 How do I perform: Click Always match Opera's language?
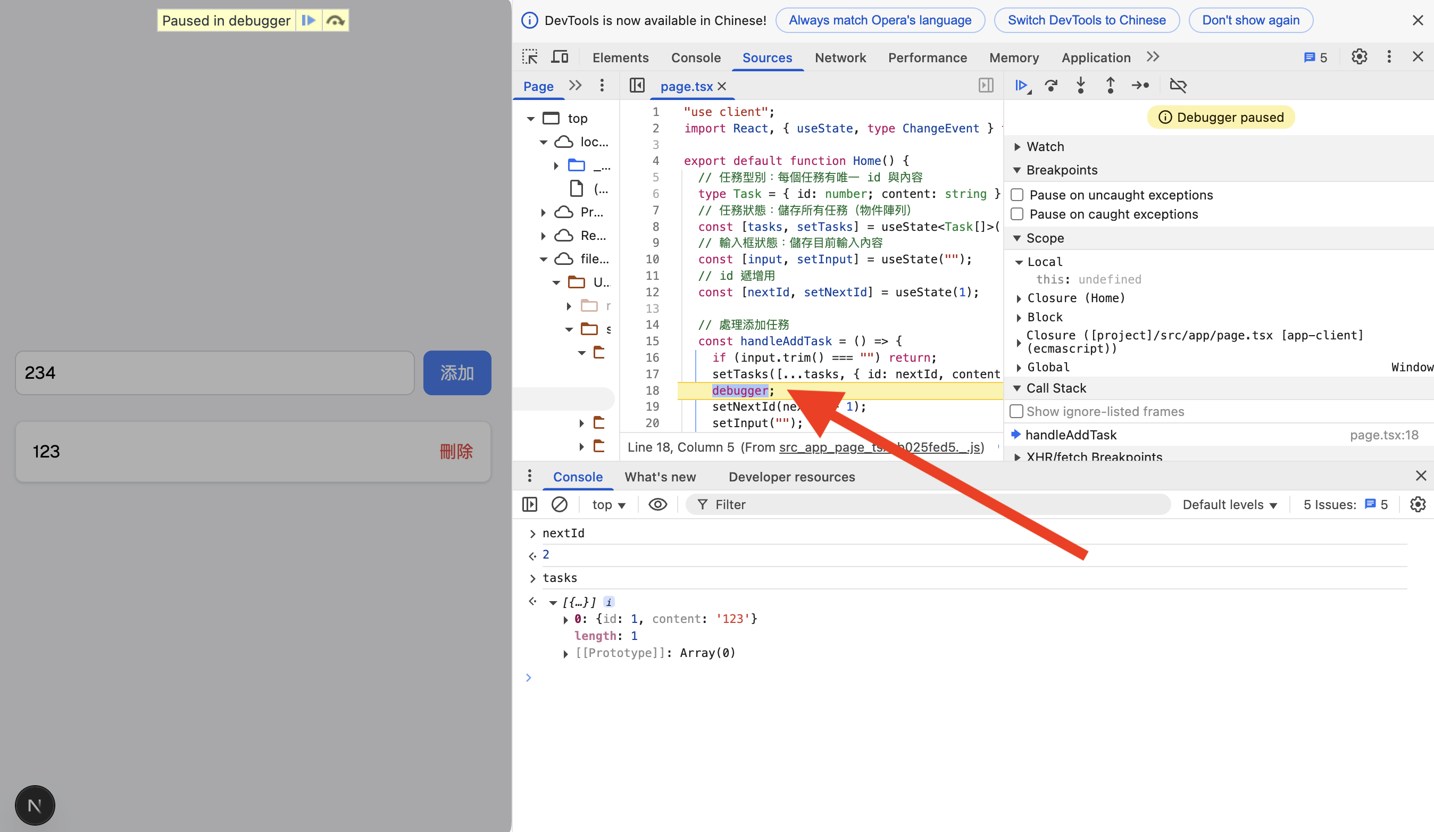click(x=880, y=21)
